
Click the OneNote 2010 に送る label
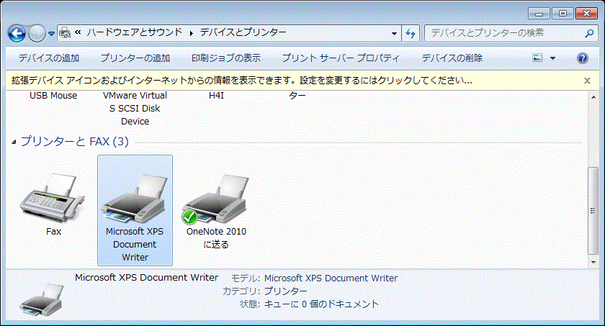tap(216, 237)
